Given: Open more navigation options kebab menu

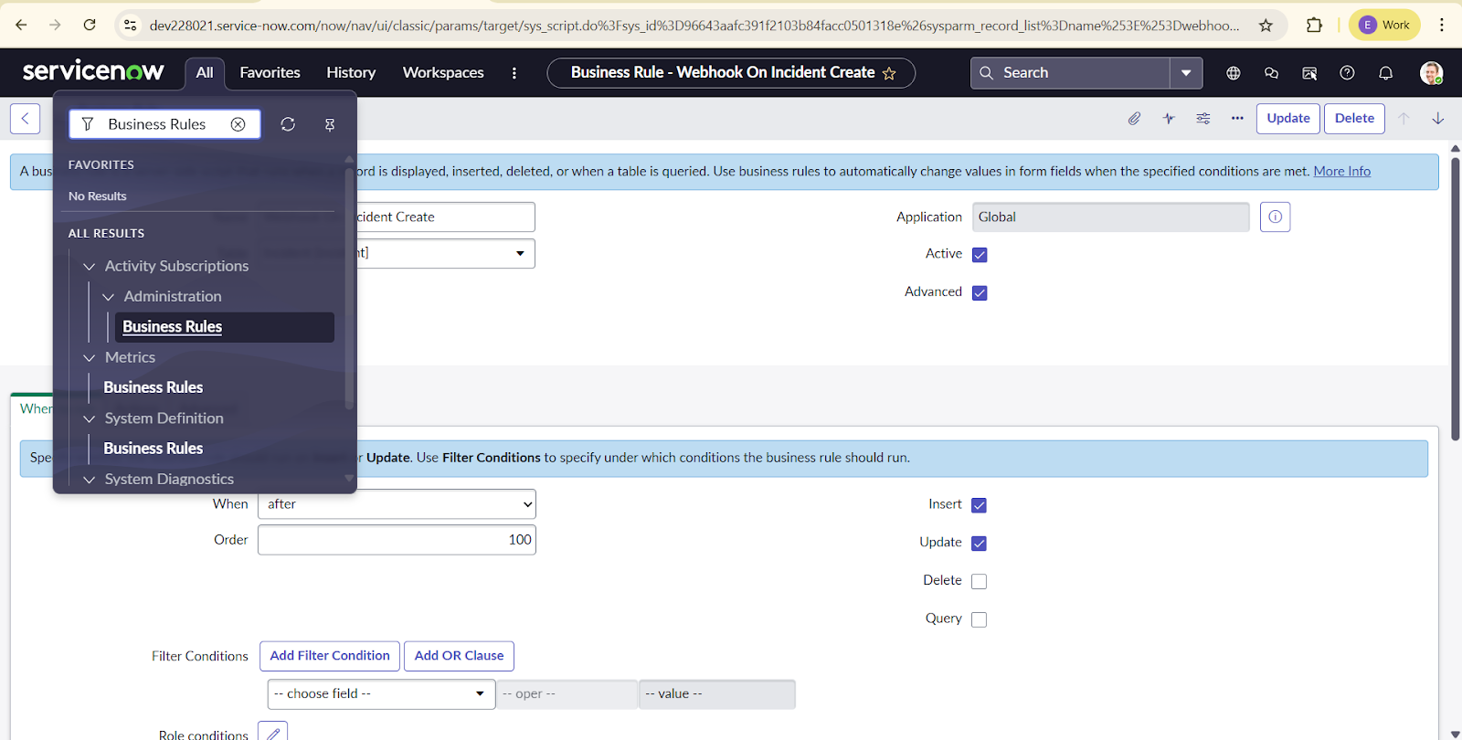Looking at the screenshot, I should coord(514,73).
